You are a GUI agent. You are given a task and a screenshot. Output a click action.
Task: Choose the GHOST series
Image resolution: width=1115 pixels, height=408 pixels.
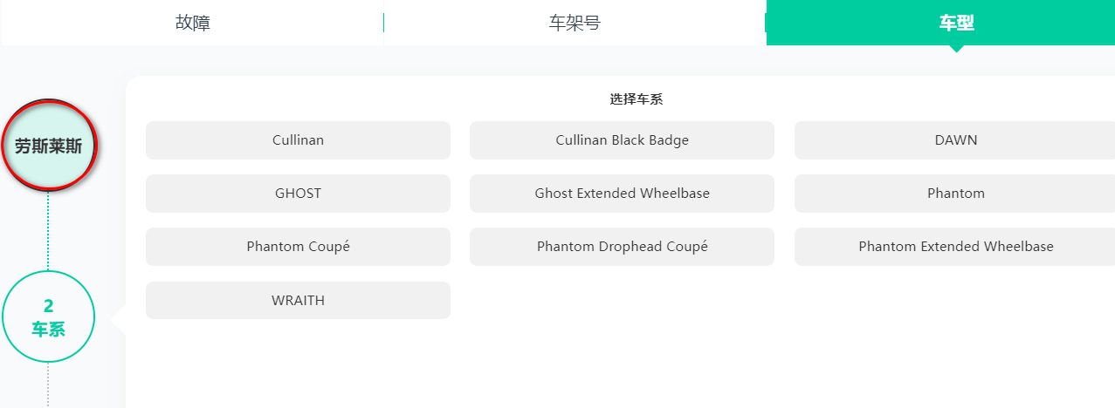298,194
